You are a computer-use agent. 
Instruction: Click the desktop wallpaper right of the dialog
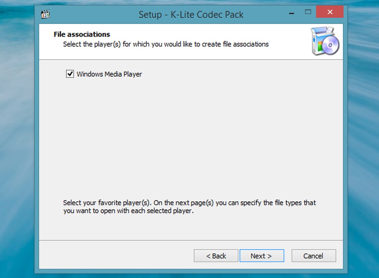(363, 139)
